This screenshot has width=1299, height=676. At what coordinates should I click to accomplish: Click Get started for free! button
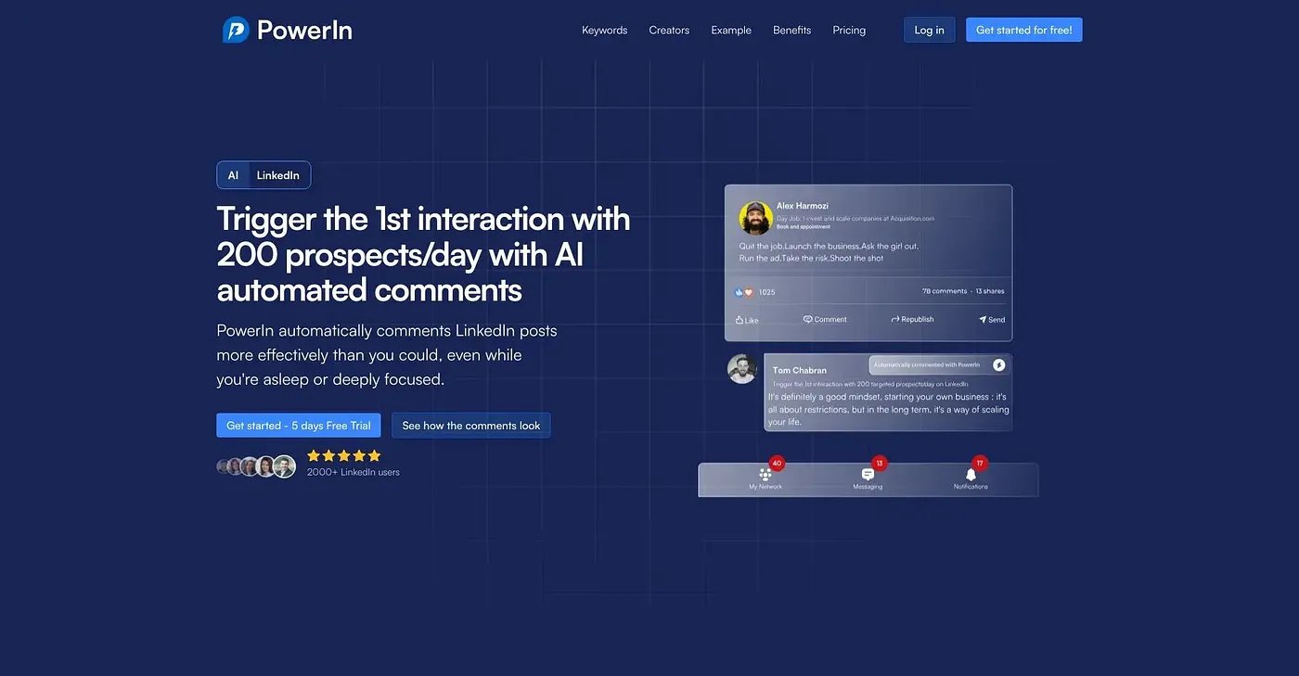pos(1024,30)
